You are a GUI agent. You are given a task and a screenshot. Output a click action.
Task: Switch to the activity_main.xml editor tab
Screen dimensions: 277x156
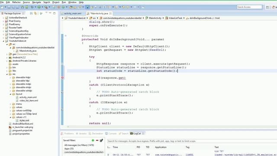point(73,13)
